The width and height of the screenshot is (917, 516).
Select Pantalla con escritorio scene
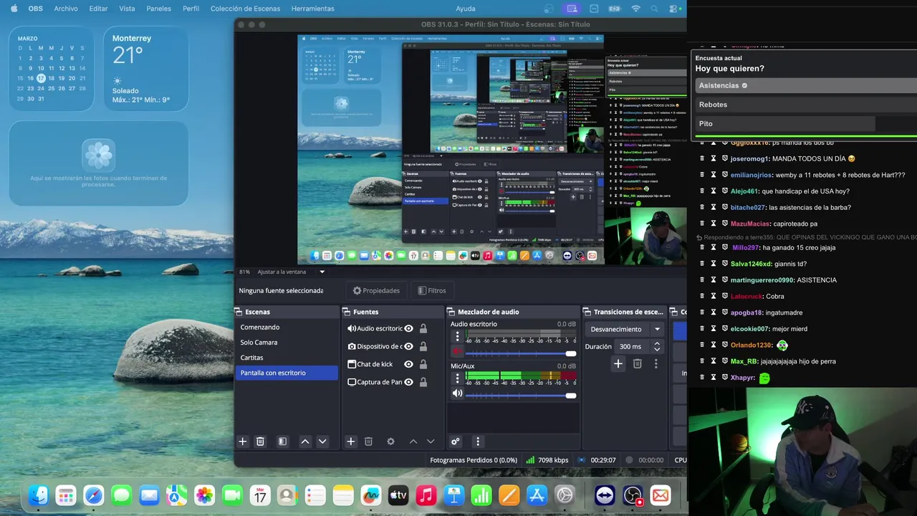287,373
